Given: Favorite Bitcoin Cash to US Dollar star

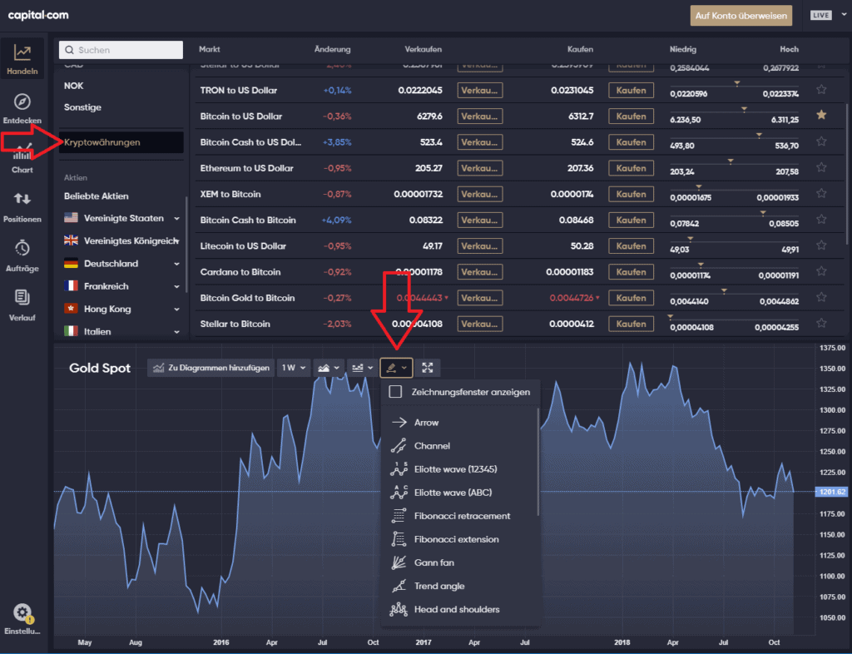Looking at the screenshot, I should click(821, 141).
